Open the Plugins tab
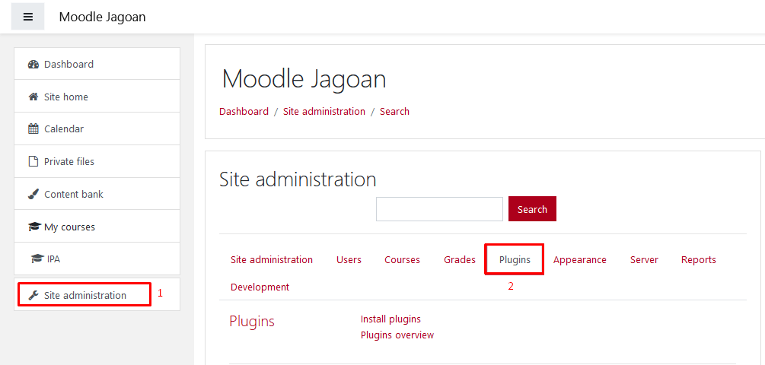 515,260
